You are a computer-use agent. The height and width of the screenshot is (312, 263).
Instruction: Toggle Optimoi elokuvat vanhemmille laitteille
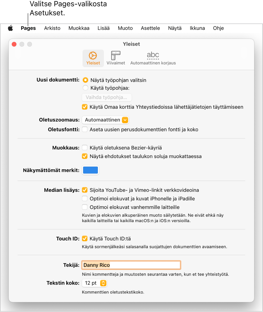pos(85,207)
